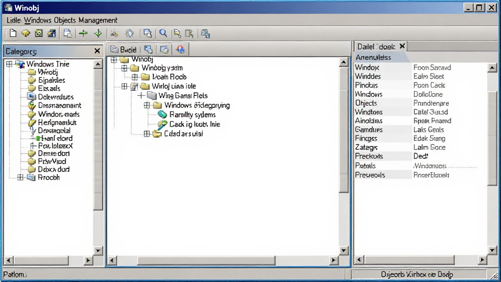Image resolution: width=501 pixels, height=282 pixels.
Task: Click the red and blue refresh icon
Action: click(x=180, y=49)
